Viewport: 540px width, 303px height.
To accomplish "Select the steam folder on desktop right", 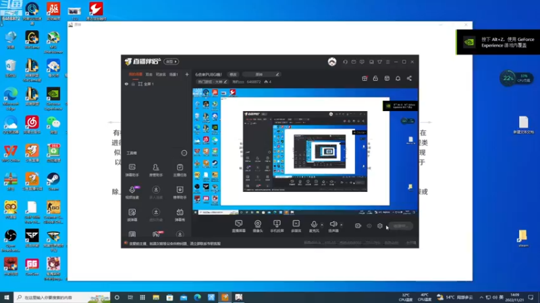I will [x=523, y=238].
